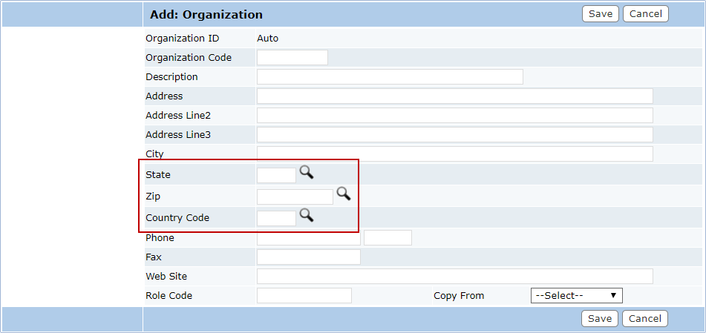Open the Zip lookup magnifier icon
This screenshot has height=333, width=706.
tap(344, 194)
